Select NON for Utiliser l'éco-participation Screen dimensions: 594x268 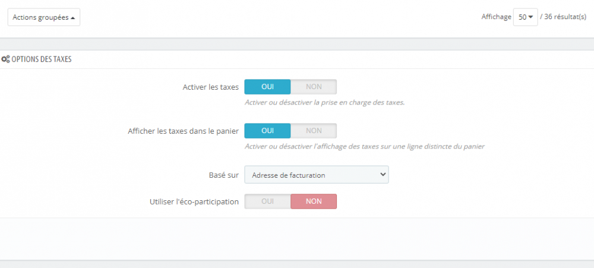pos(314,201)
